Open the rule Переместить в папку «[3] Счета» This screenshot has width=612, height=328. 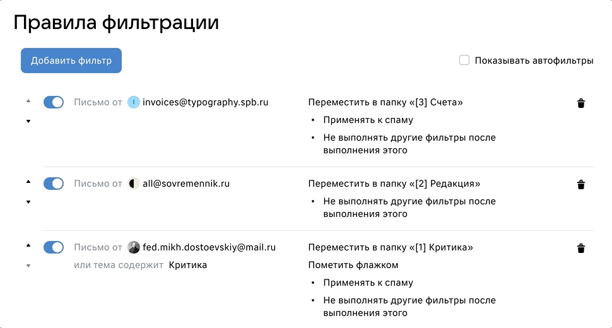385,102
